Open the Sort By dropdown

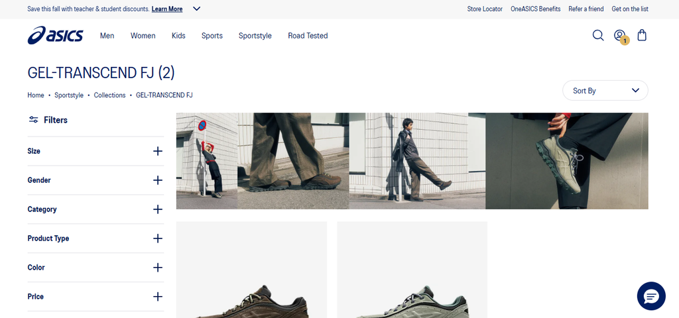605,90
